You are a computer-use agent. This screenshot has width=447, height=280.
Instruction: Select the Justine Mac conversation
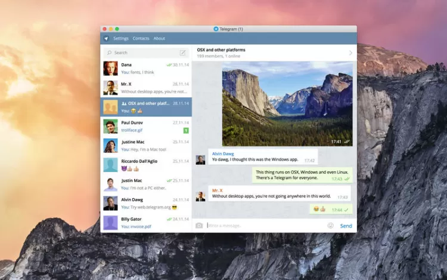pyautogui.click(x=146, y=146)
